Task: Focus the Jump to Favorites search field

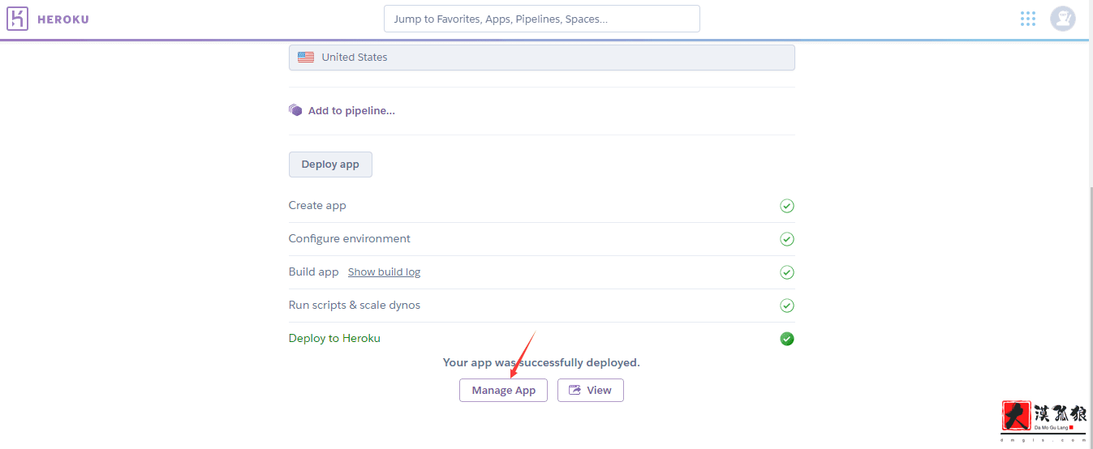Action: 541,19
